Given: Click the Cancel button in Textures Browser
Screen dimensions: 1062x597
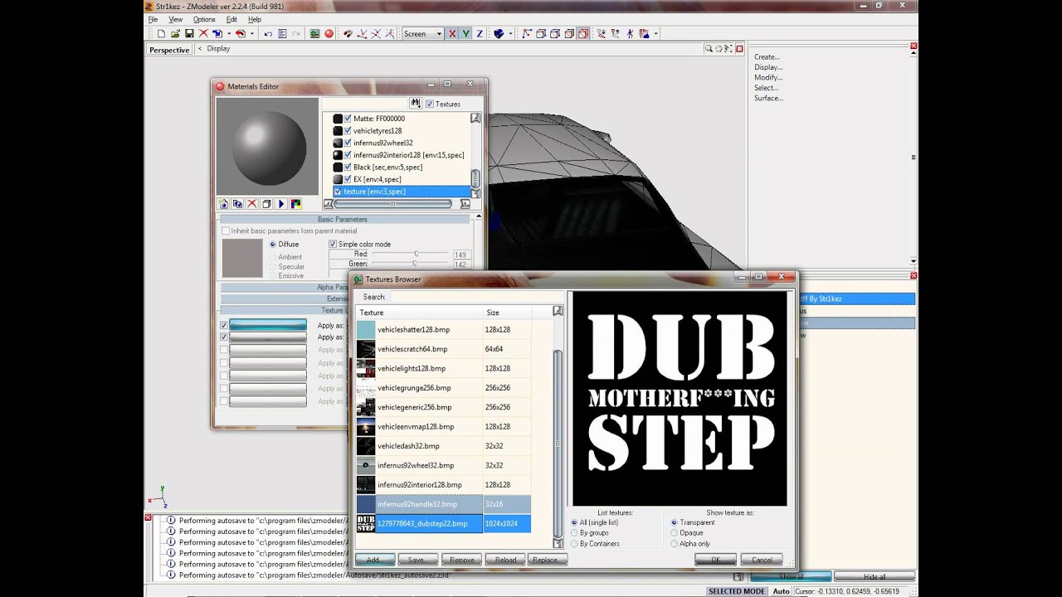Looking at the screenshot, I should (x=762, y=560).
